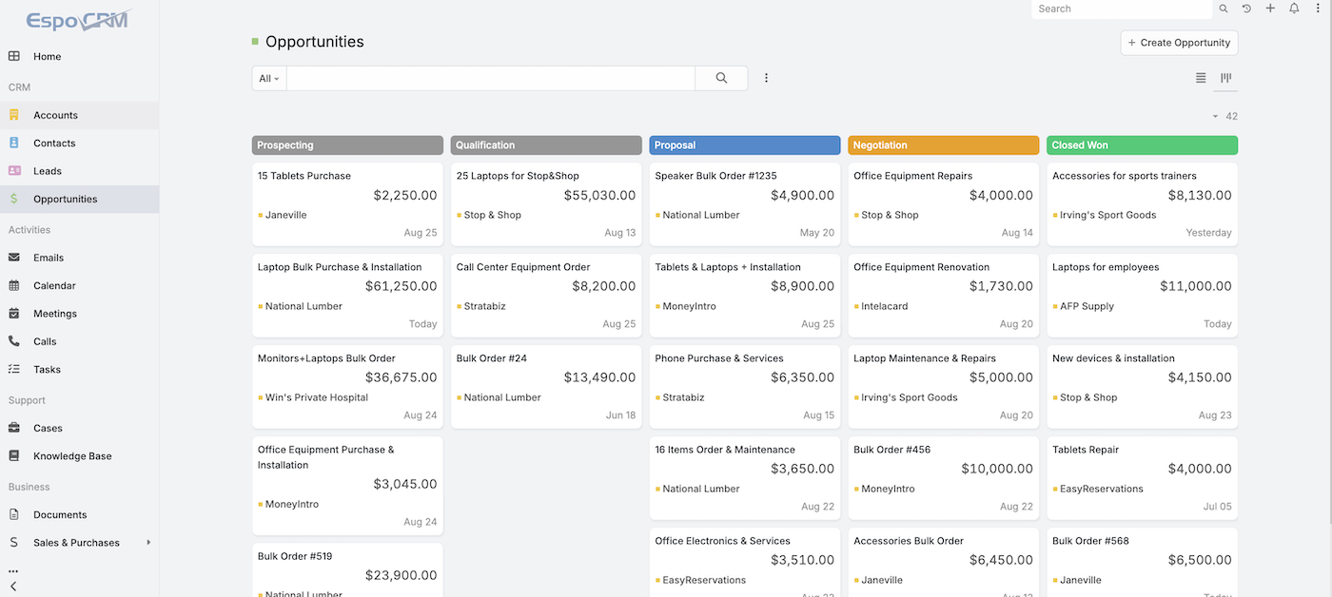Click the quick create plus icon
This screenshot has height=597, width=1332.
pyautogui.click(x=1270, y=9)
